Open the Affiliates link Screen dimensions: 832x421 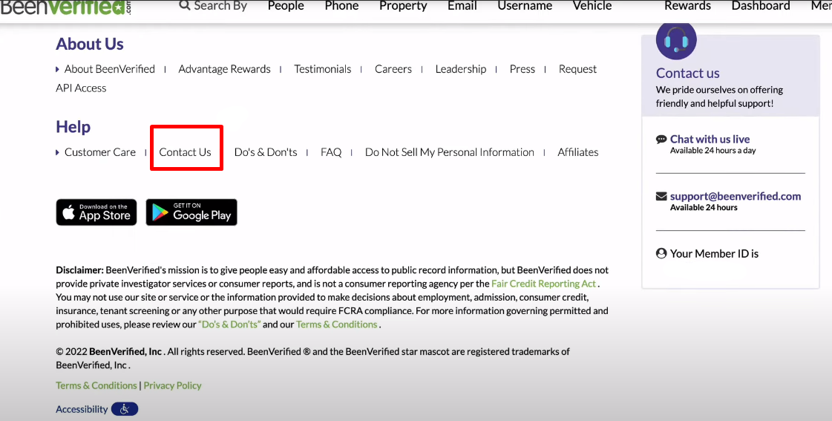(578, 152)
